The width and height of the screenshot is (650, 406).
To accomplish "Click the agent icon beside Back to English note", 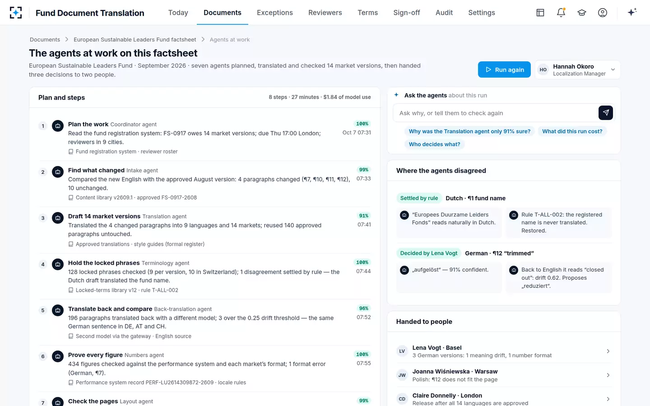I will click(x=514, y=270).
